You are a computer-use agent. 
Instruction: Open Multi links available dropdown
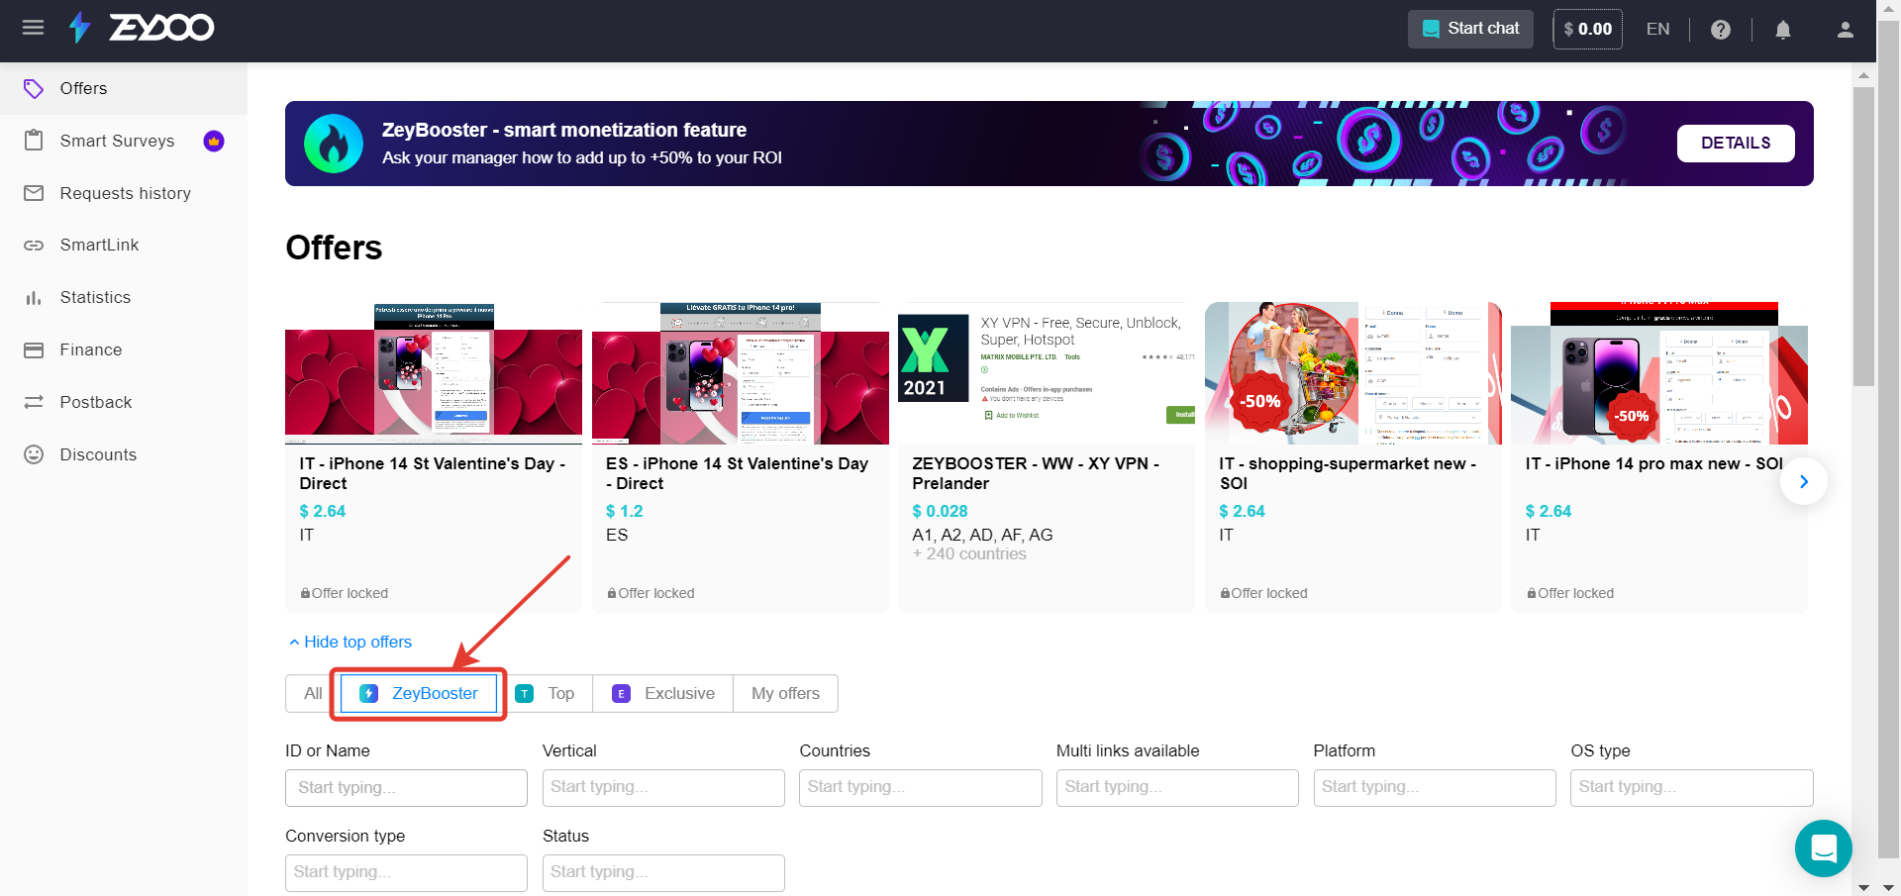(x=1177, y=788)
